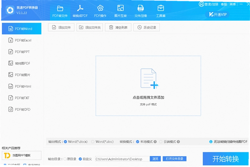Open the PDF转文件 tab
The height and width of the screenshot is (167, 250).
[x=60, y=12]
